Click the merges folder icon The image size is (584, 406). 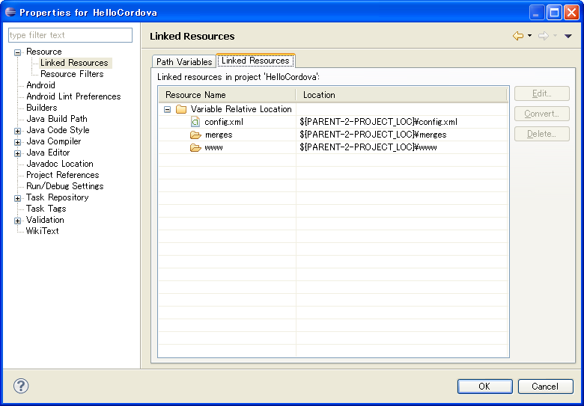(x=195, y=135)
